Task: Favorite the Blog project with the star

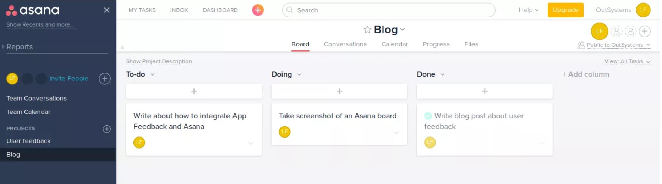Action: tap(367, 29)
